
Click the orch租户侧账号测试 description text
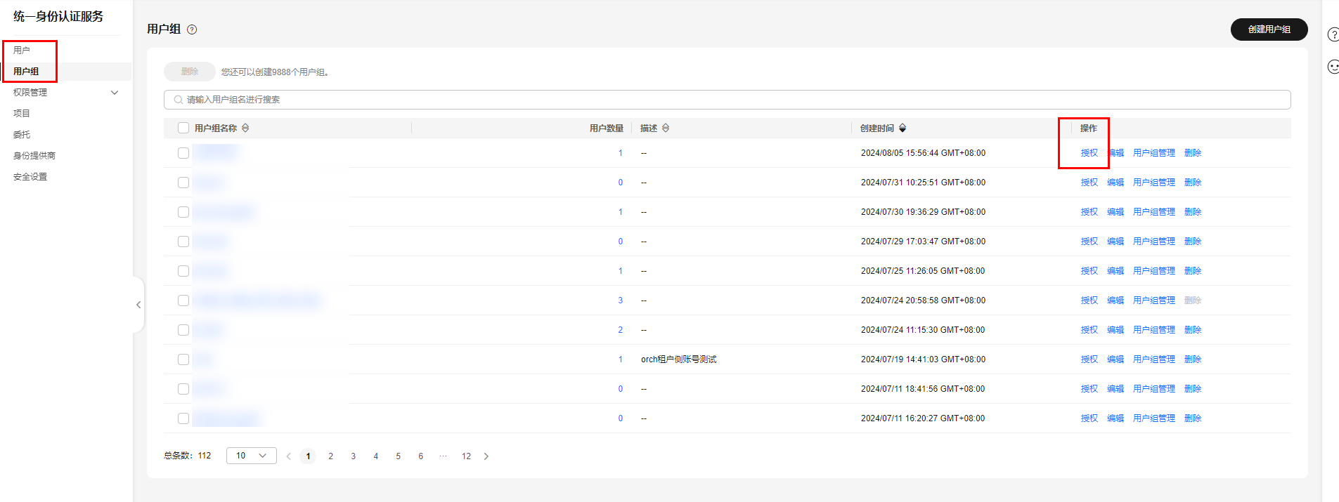coord(678,359)
